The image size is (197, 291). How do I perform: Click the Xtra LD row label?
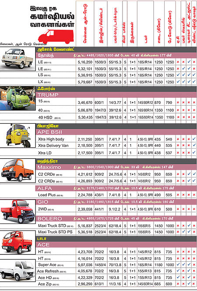[45, 153]
